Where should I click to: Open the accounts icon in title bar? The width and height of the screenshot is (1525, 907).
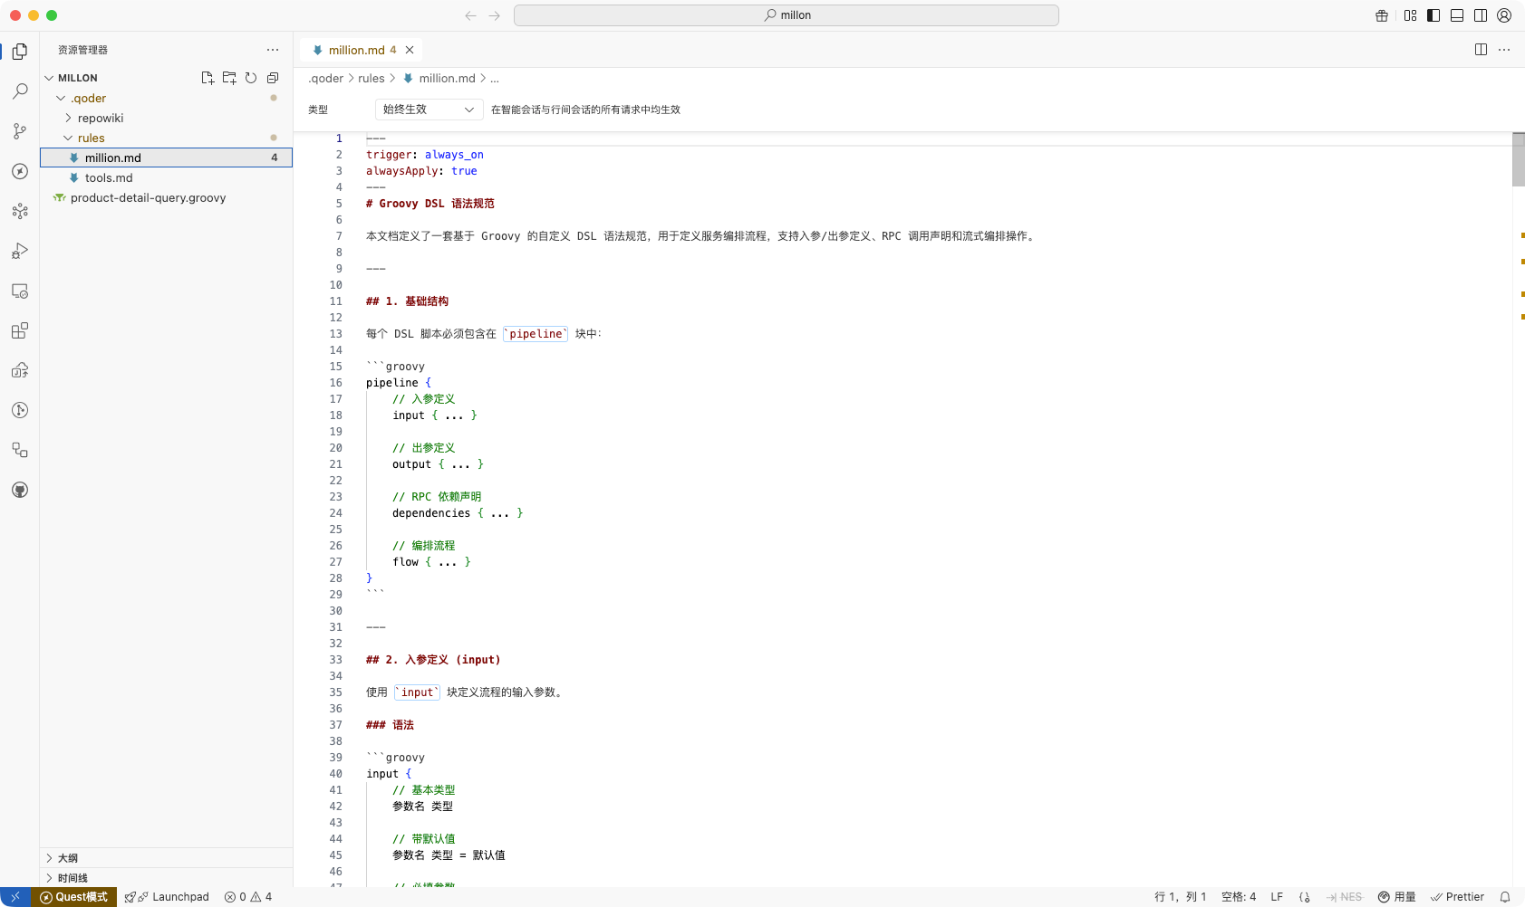coord(1504,15)
